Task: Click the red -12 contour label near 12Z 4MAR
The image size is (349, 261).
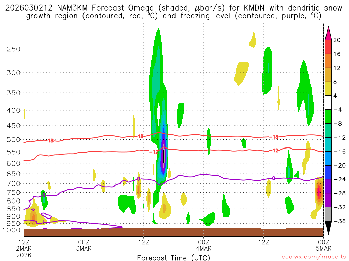Action: click(x=274, y=151)
